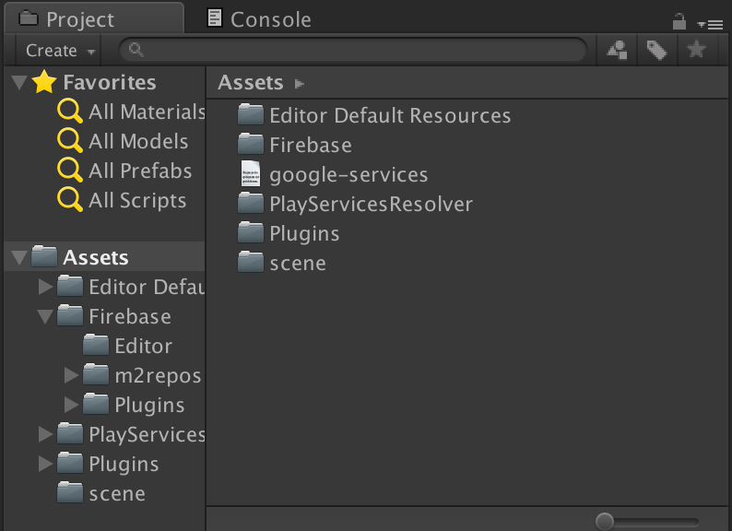The width and height of the screenshot is (732, 531).
Task: Expand top-level Plugins tree folder
Action: click(45, 464)
